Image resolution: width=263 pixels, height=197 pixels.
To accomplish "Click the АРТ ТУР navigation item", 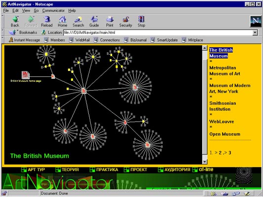I will [33, 169].
